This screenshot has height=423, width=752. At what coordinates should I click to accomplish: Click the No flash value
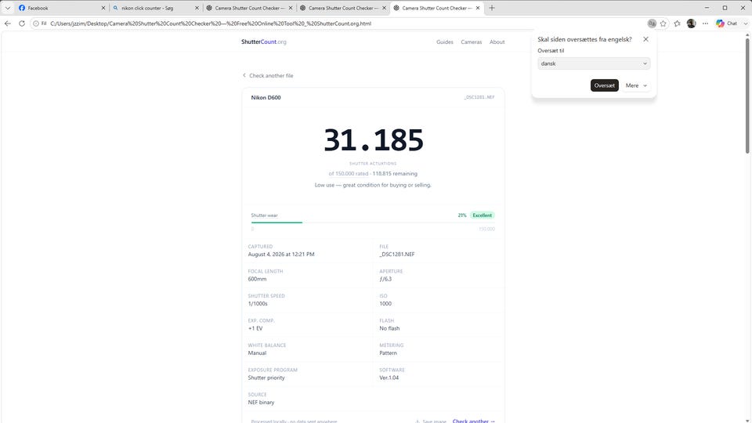[389, 328]
